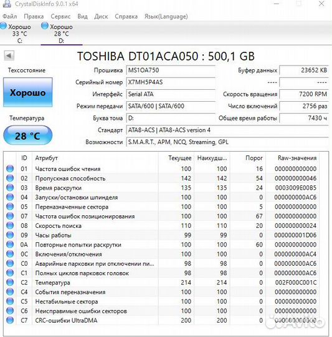Click the disk title TOSHIBA DT01ACA050
The image size is (332, 337).
click(x=166, y=56)
